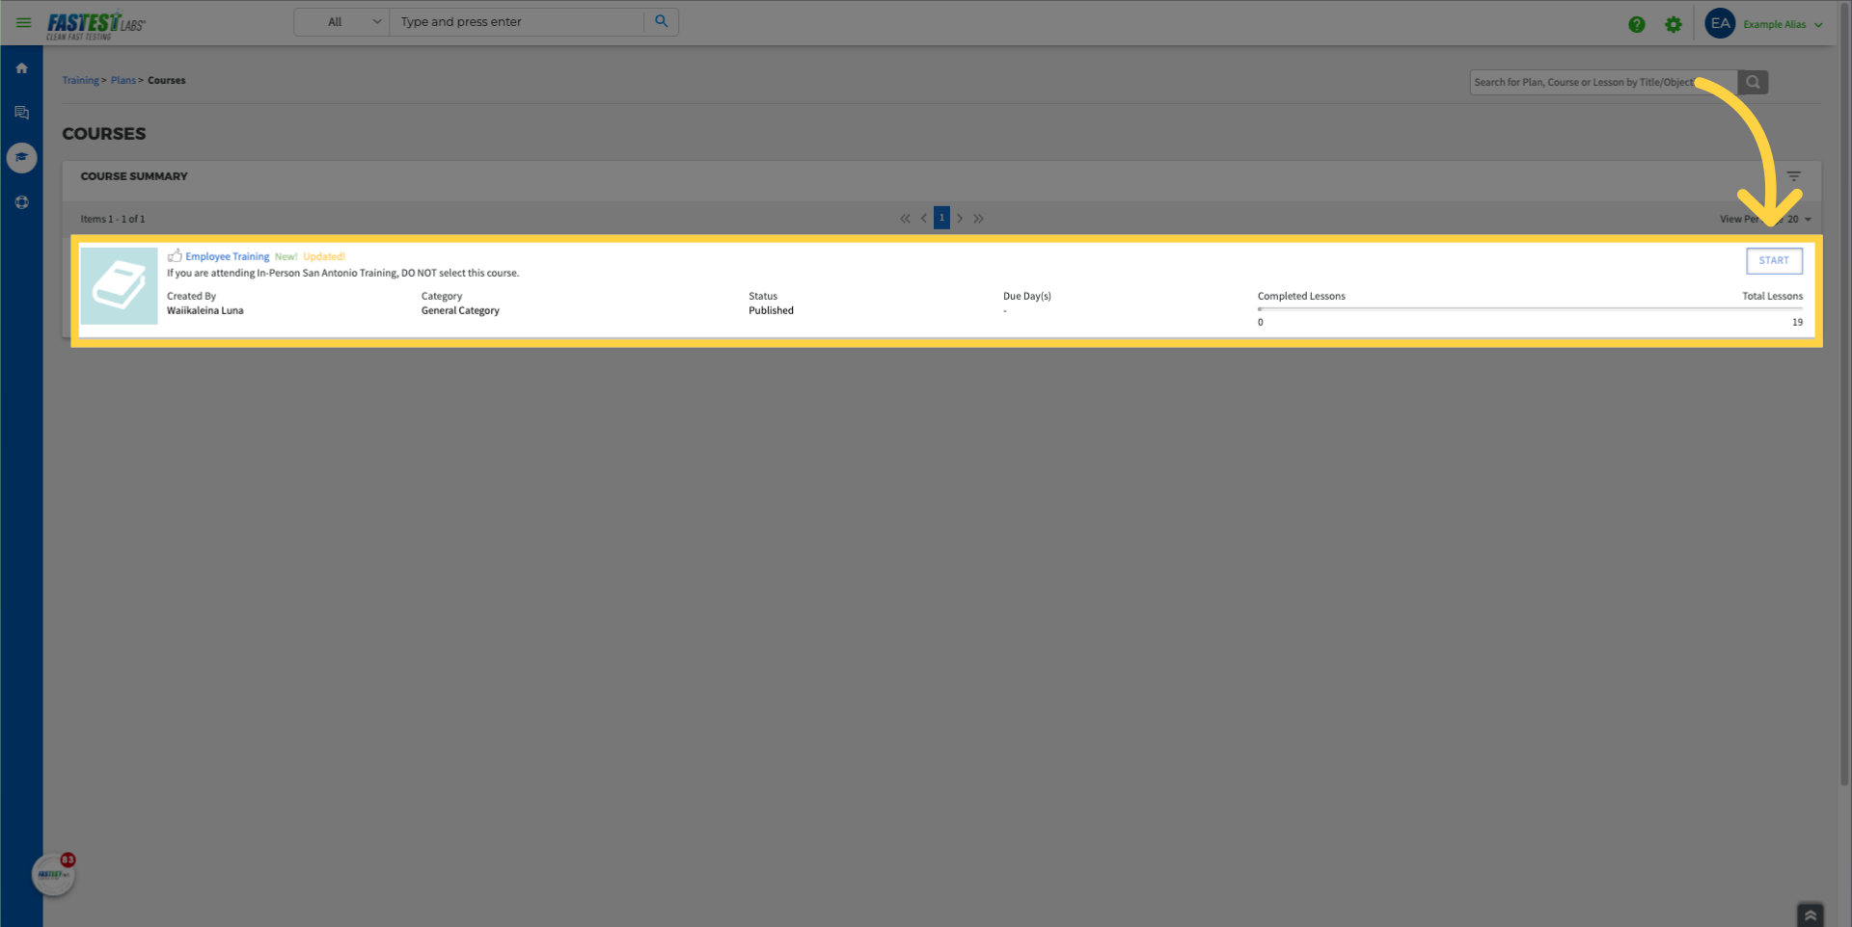1852x927 pixels.
Task: Click the Published status text
Action: tap(772, 311)
